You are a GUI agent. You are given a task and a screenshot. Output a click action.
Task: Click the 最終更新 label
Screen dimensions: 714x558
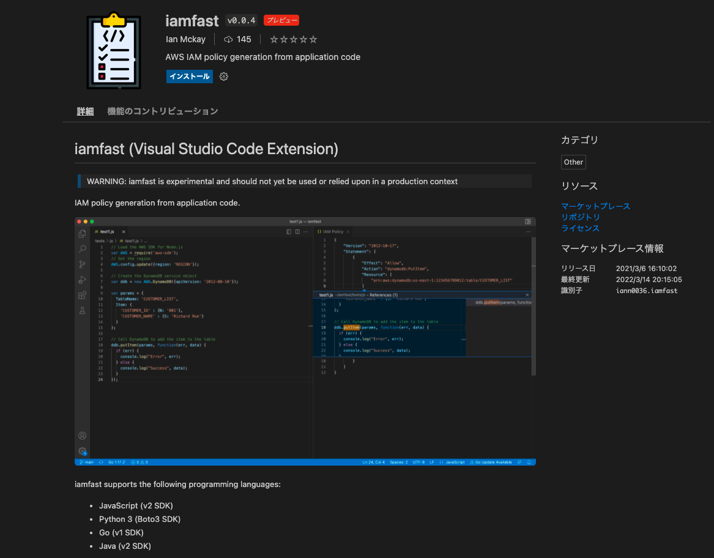[x=575, y=280]
